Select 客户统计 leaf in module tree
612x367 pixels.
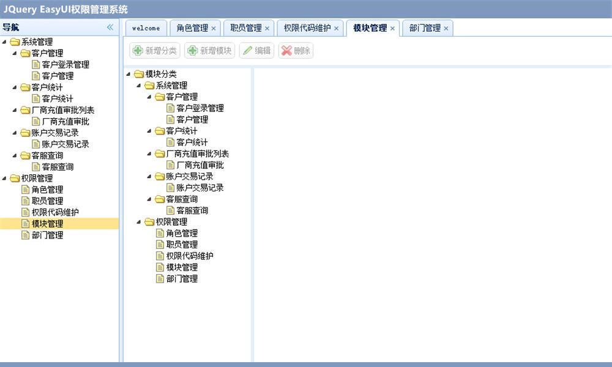click(x=192, y=143)
